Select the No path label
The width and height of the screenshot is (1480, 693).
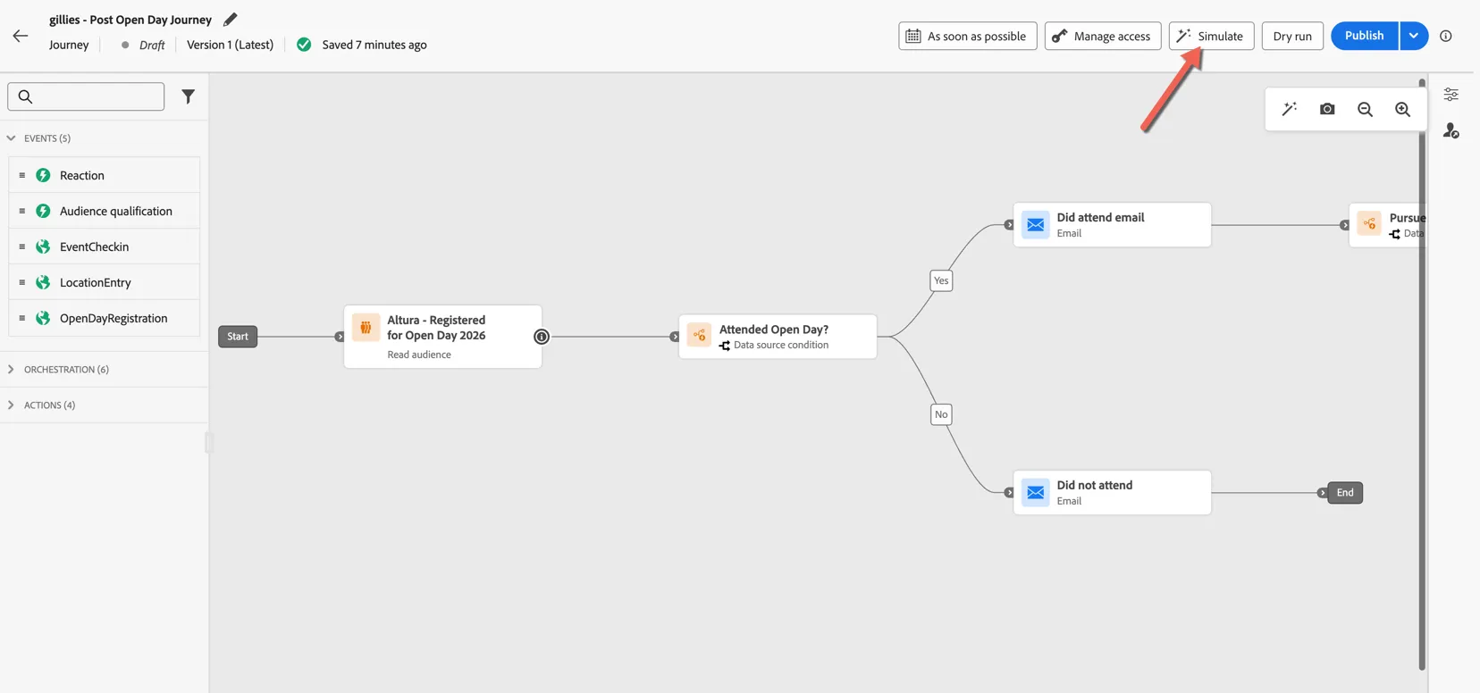tap(941, 414)
